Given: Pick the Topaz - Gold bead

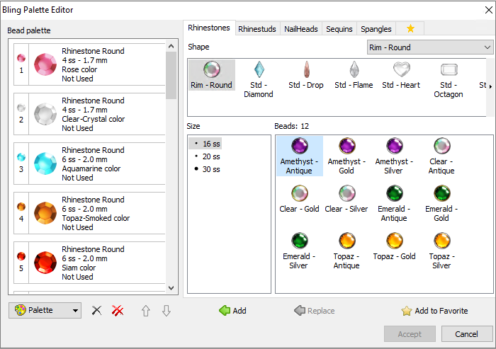Looking at the screenshot, I should click(x=394, y=247).
